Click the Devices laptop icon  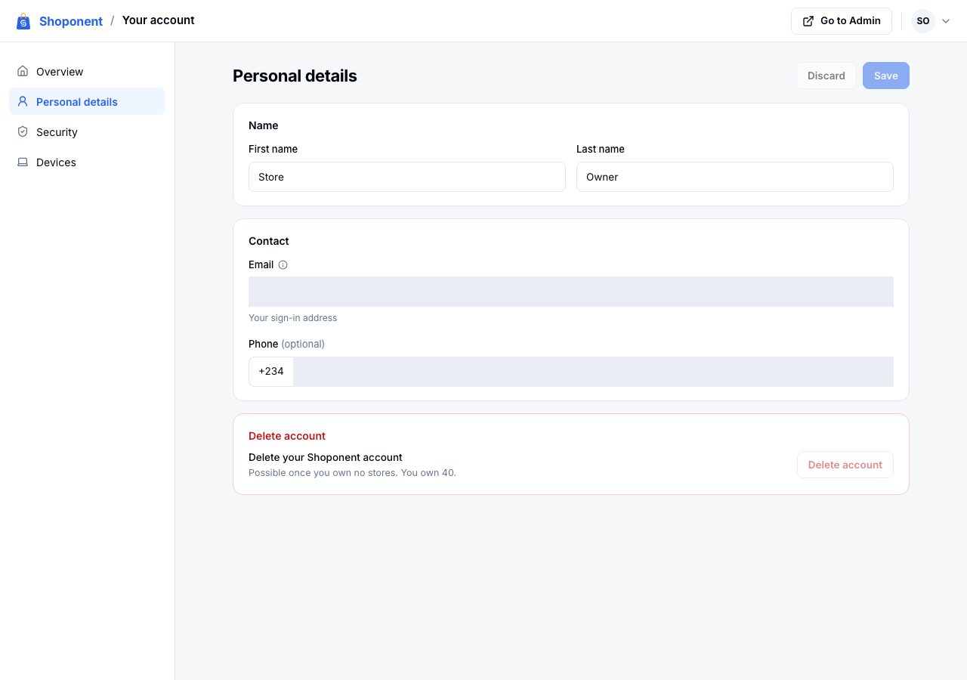coord(23,162)
